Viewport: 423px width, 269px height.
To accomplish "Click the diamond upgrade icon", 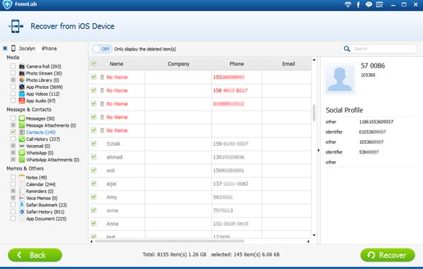I will [x=348, y=4].
